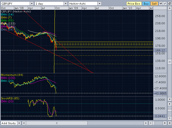
Task: Click the Jan '09 time axis label
Action: 73,8
